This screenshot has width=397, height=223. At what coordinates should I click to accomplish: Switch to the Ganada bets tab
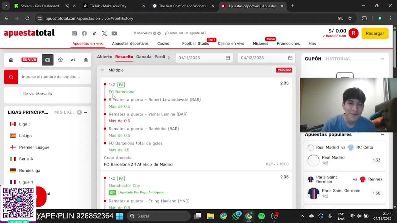coord(144,57)
